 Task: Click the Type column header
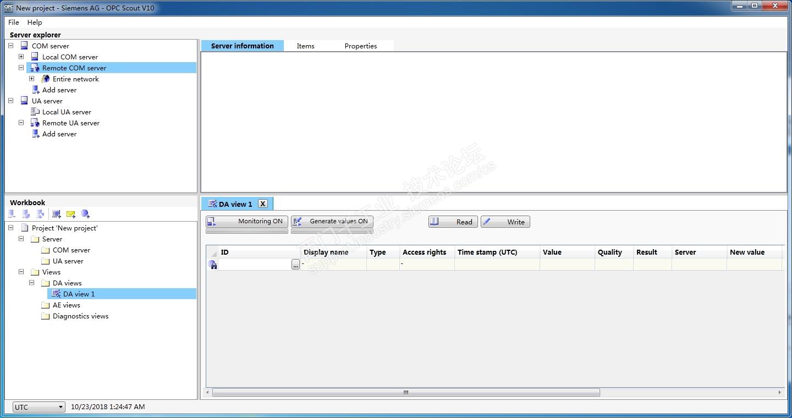point(383,252)
